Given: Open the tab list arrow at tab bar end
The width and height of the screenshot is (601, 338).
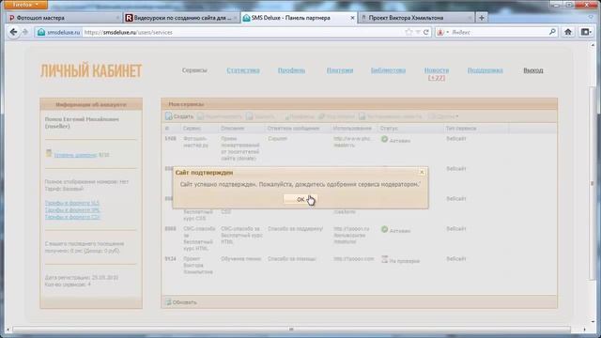Looking at the screenshot, I should click(x=591, y=18).
